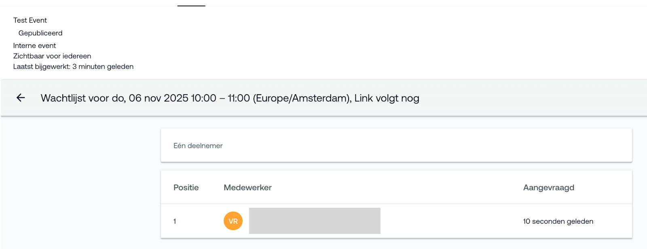Image resolution: width=647 pixels, height=249 pixels.
Task: Click the 10 seconden geleden timestamp
Action: [x=558, y=222]
